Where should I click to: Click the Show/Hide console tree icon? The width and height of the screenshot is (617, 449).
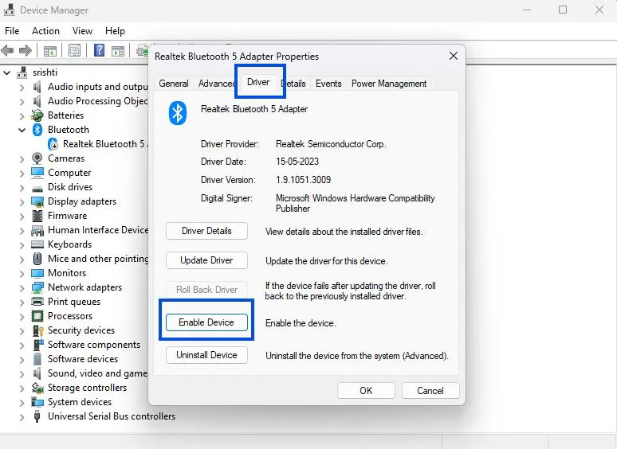[50, 51]
